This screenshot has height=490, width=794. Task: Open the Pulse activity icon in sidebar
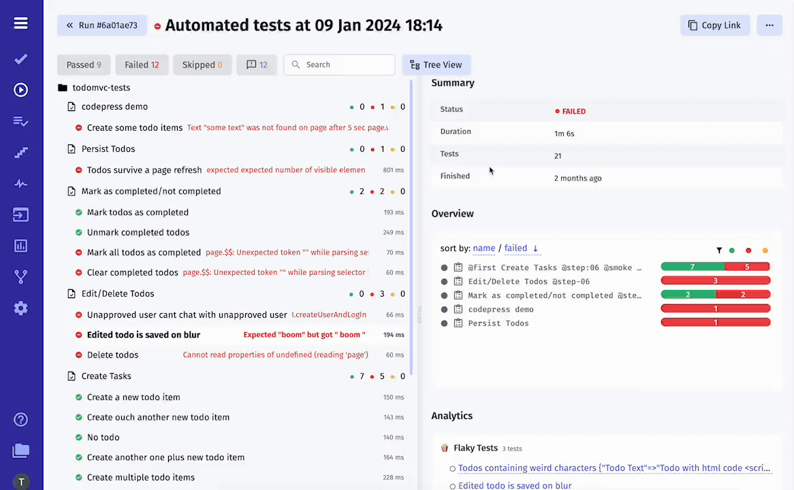[20, 184]
